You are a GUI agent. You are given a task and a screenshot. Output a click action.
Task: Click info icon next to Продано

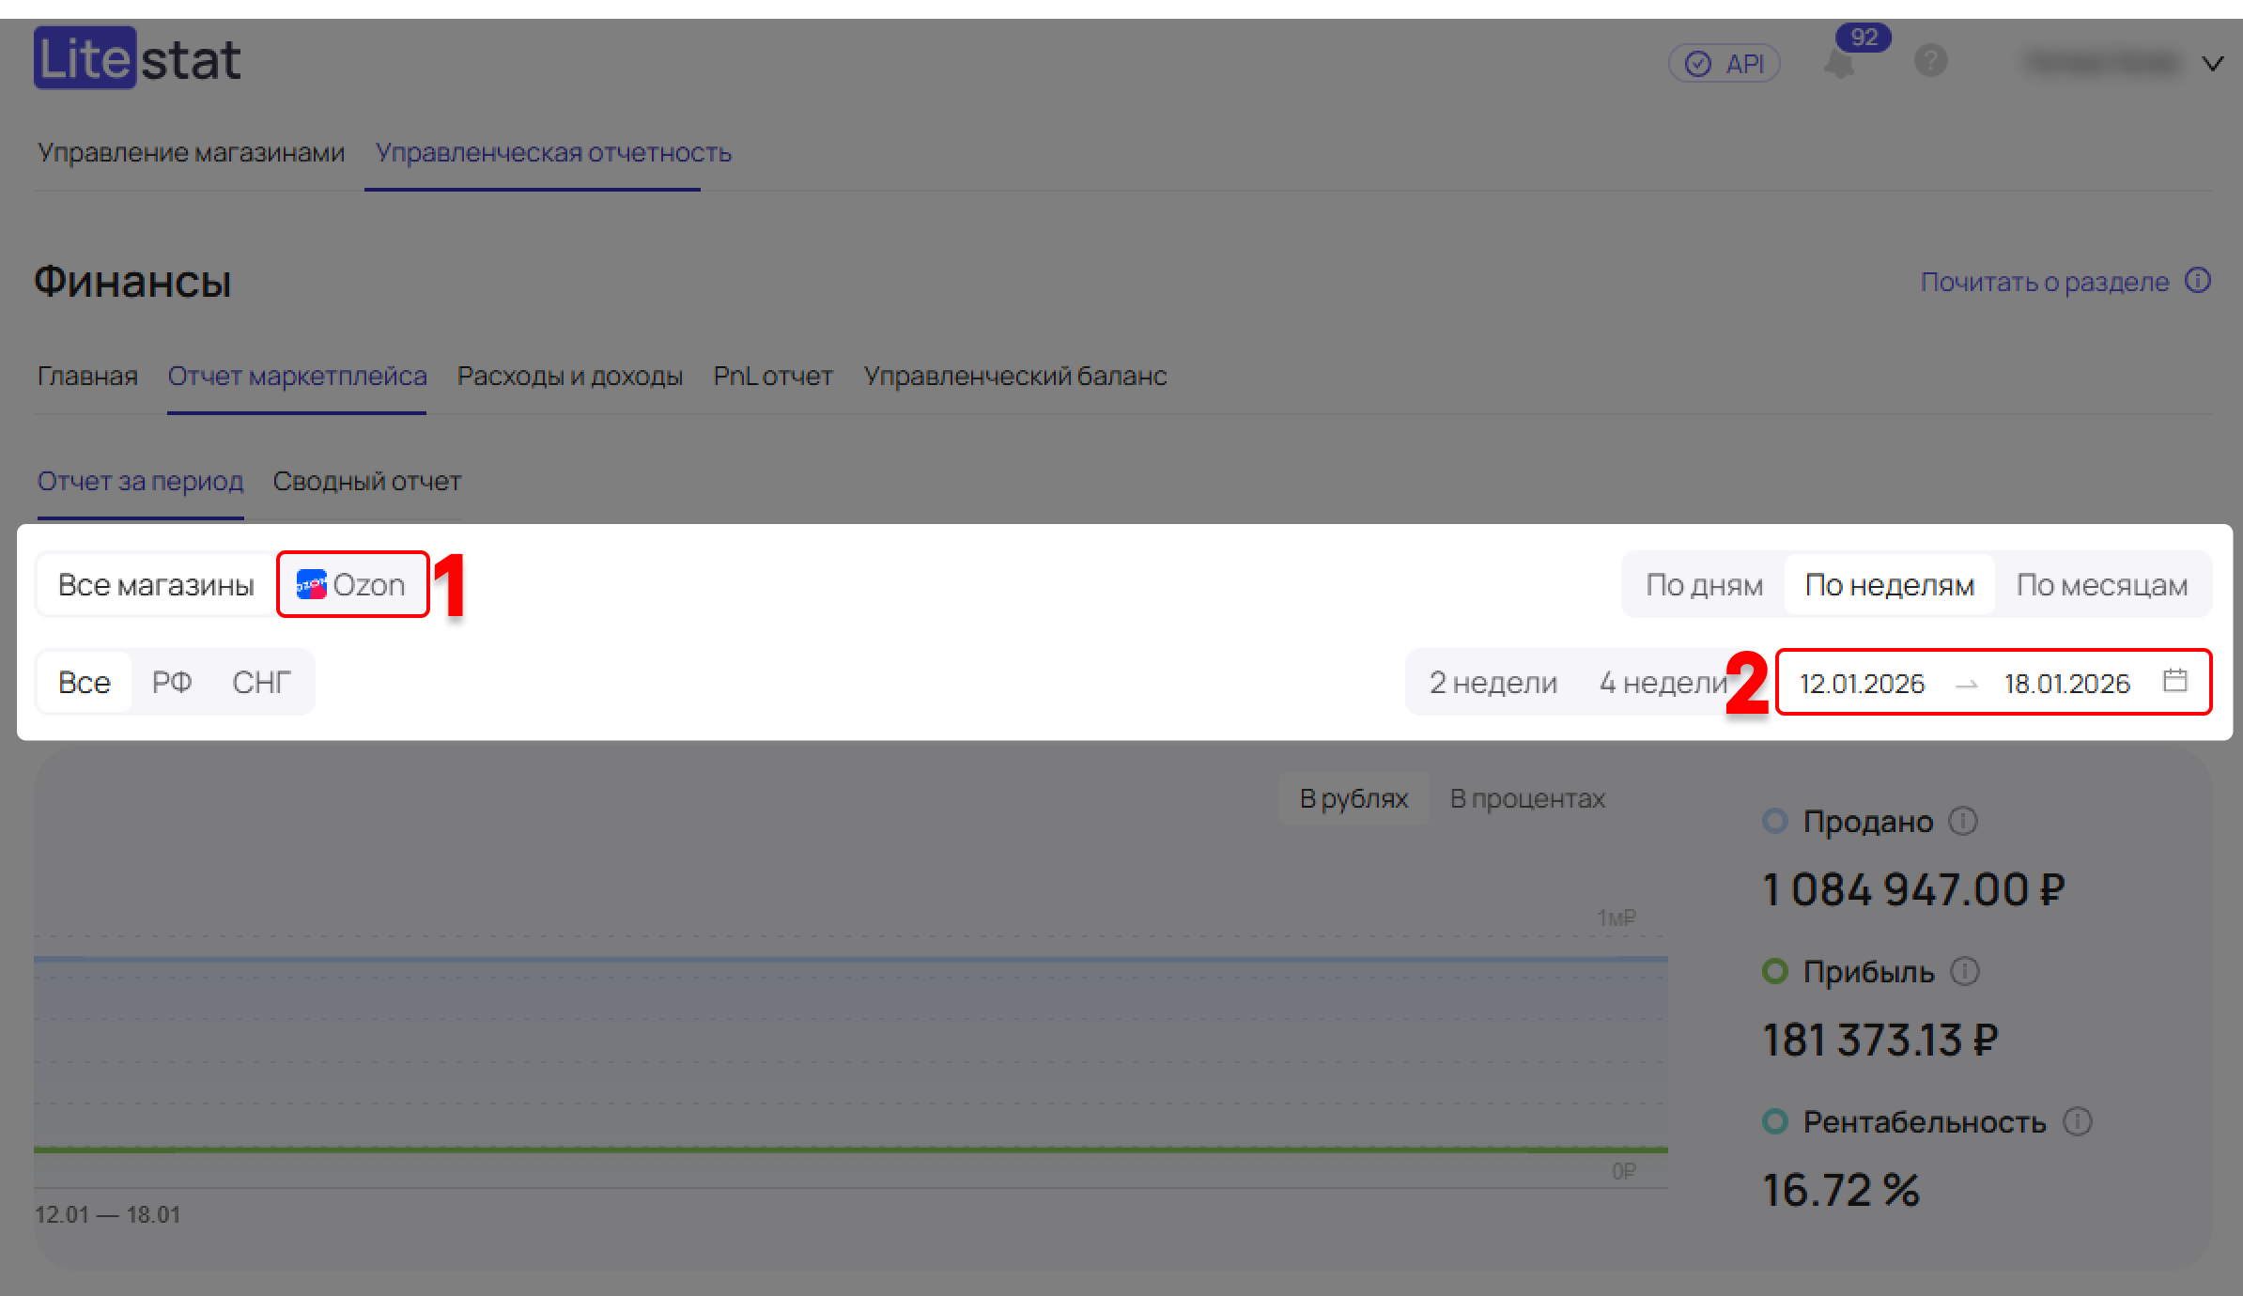[x=1963, y=822]
